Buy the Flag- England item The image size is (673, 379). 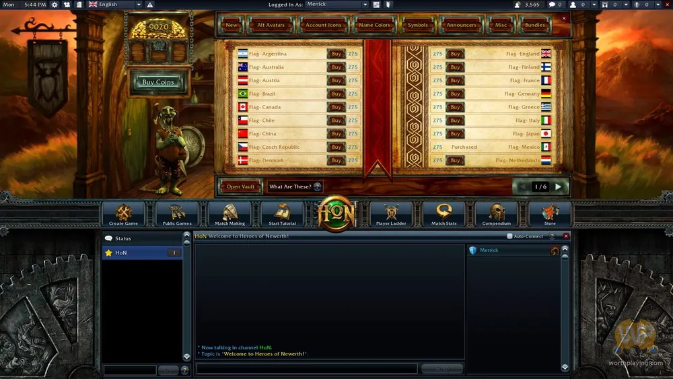(455, 54)
